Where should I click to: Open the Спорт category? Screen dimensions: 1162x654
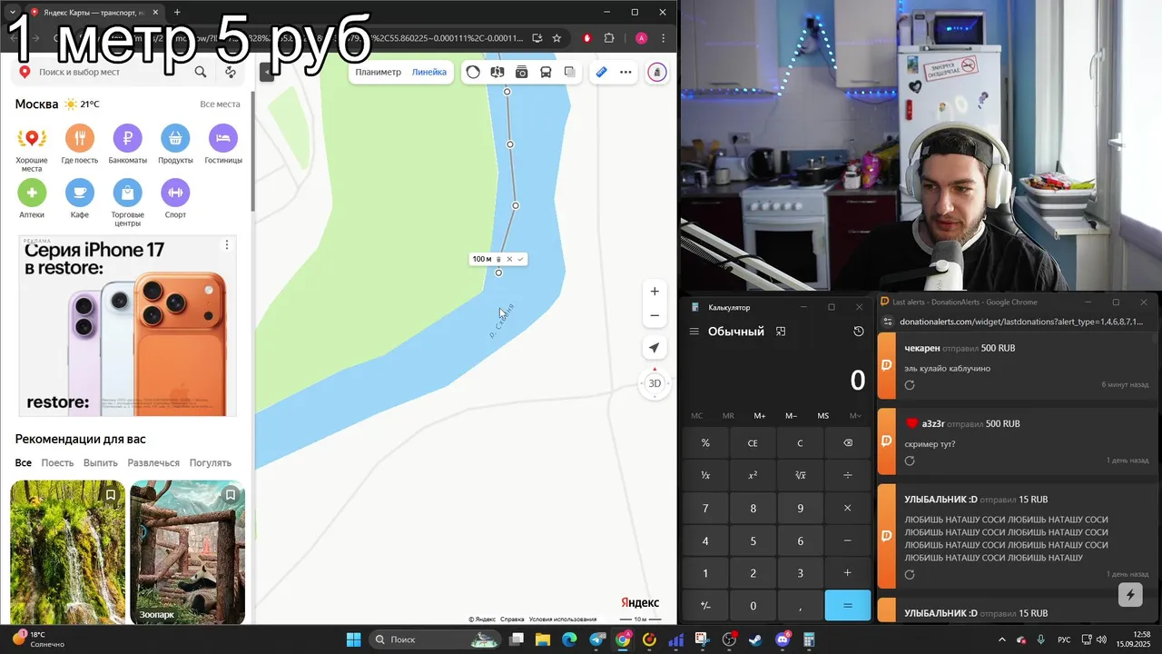coord(175,199)
